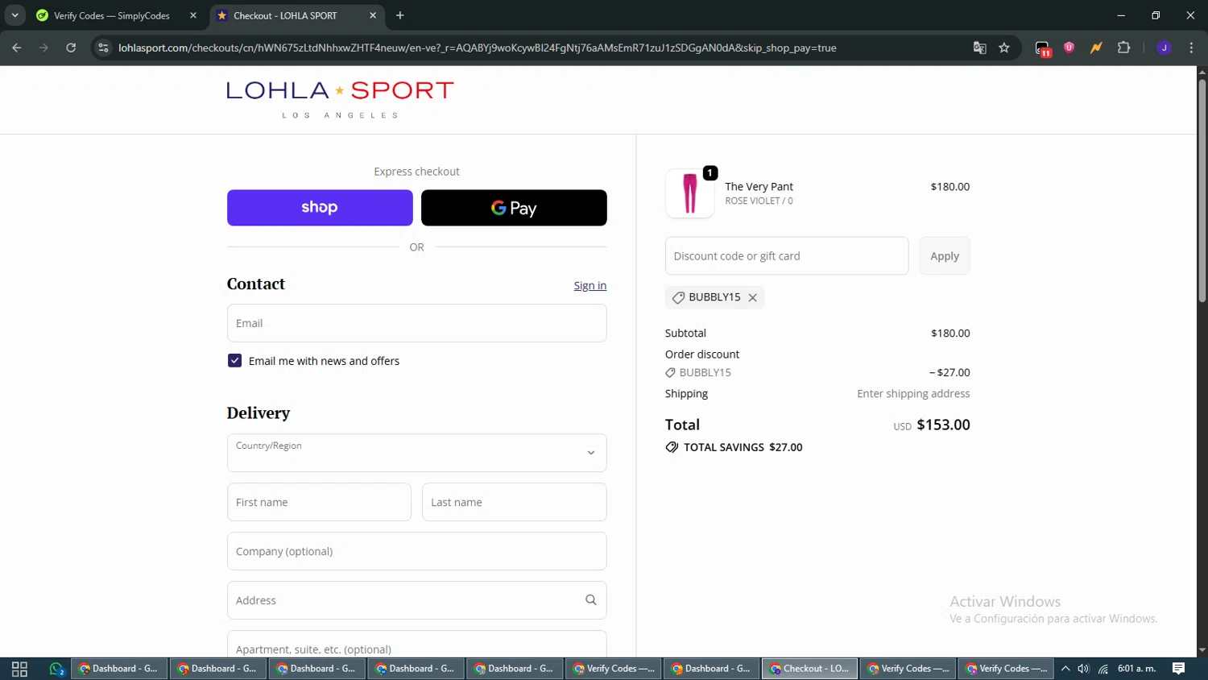Expand the Country/Region dropdown
Image resolution: width=1208 pixels, height=680 pixels.
click(x=416, y=453)
